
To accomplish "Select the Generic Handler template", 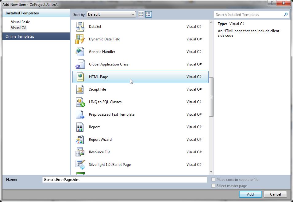I will (140, 52).
